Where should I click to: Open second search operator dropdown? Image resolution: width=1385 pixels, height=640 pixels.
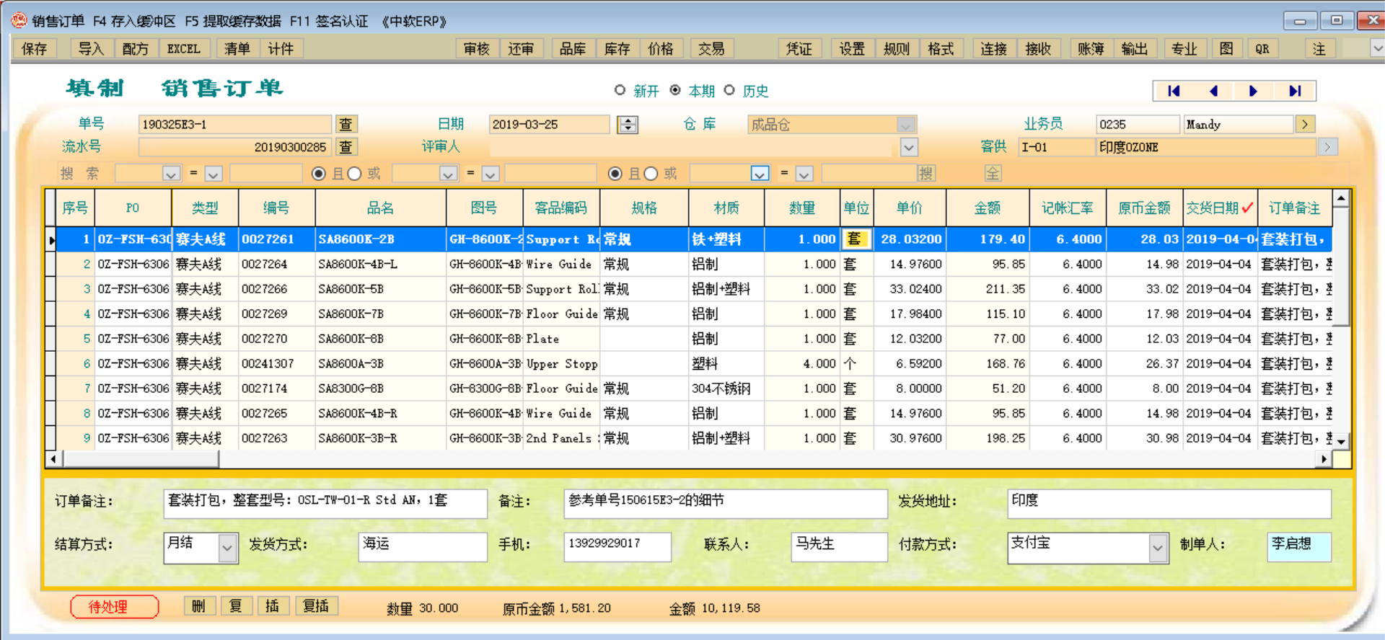491,174
